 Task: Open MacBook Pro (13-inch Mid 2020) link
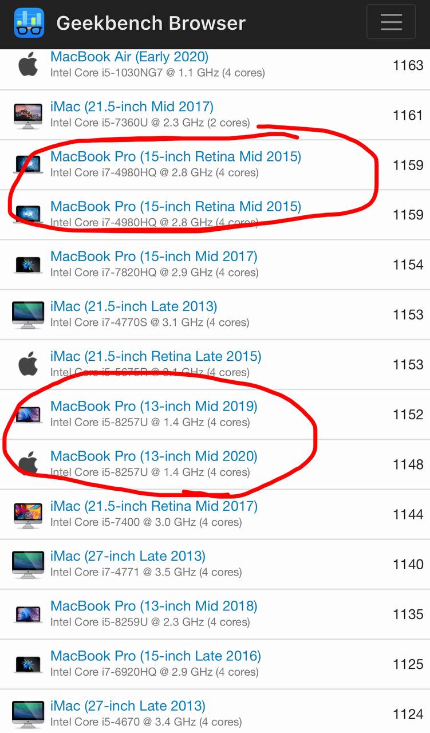pyautogui.click(x=154, y=456)
